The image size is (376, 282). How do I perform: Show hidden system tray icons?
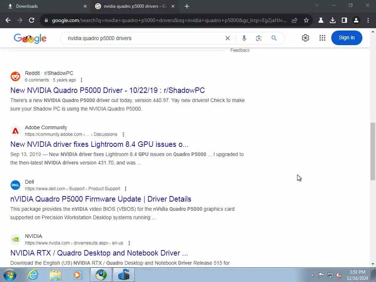pyautogui.click(x=312, y=275)
